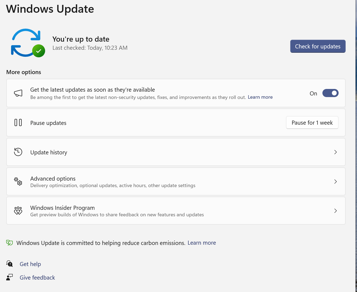Click the green leaf carbon emissions icon

[x=9, y=243]
